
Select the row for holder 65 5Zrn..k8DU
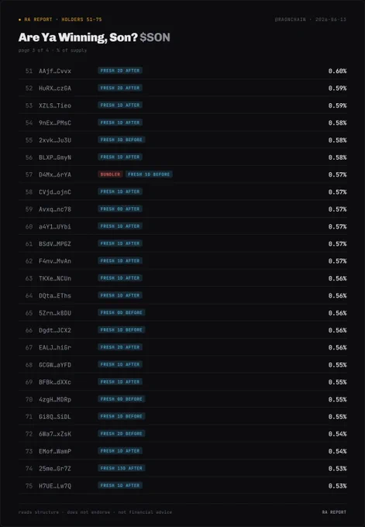tap(183, 313)
